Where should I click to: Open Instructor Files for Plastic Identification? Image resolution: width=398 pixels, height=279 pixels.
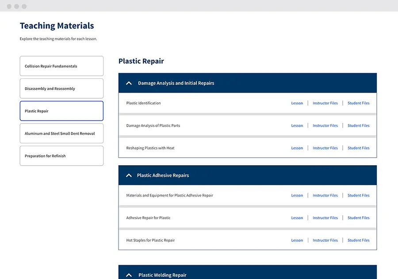click(x=325, y=103)
